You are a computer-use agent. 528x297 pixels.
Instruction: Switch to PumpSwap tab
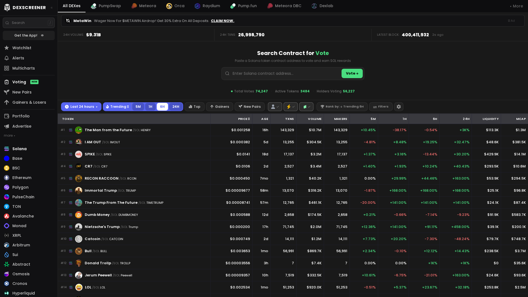coord(106,6)
